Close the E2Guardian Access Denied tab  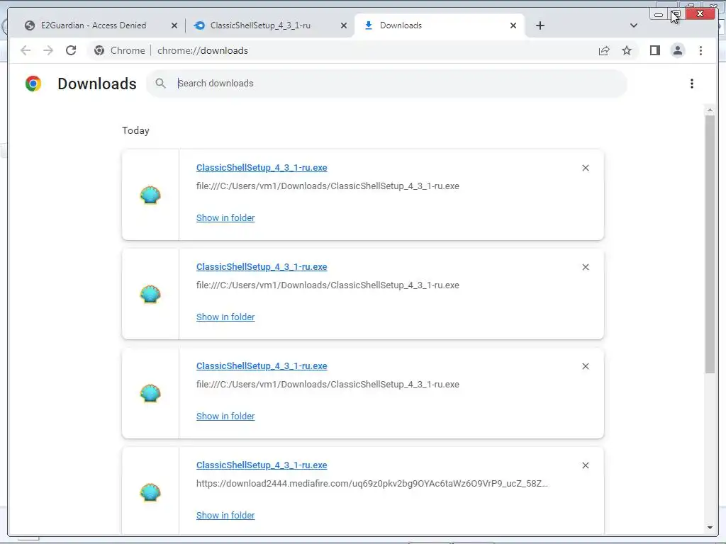(174, 25)
